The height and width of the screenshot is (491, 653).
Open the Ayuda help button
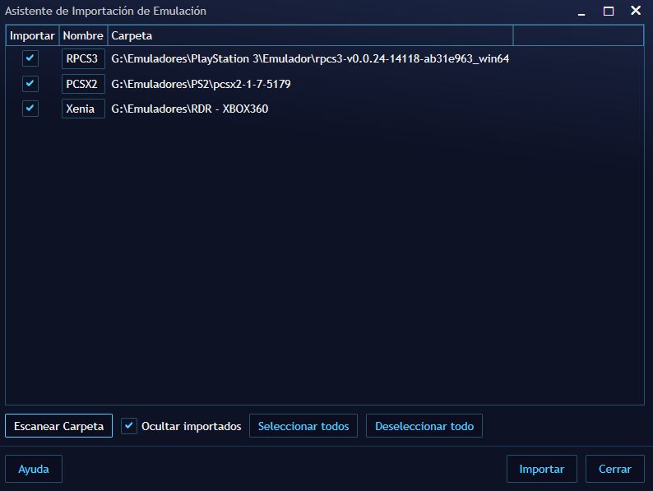34,469
